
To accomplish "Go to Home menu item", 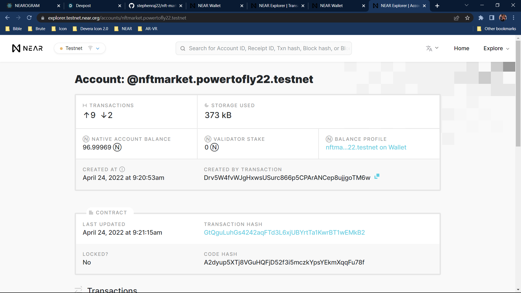I will point(462,48).
